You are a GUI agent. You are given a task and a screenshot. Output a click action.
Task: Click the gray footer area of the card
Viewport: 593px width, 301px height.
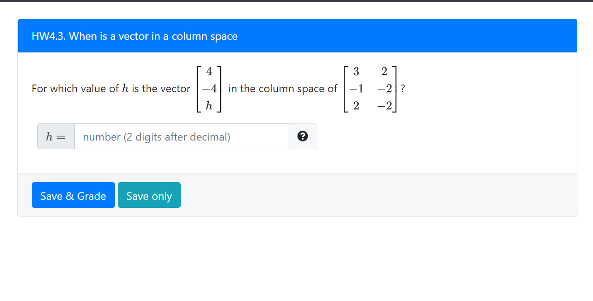[362, 195]
